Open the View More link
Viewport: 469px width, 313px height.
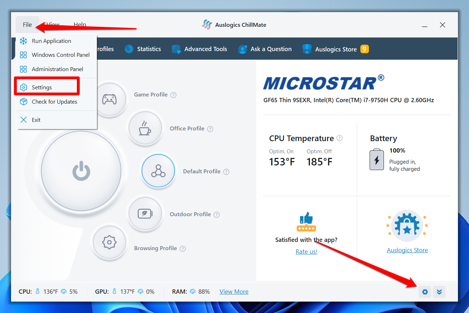click(234, 292)
